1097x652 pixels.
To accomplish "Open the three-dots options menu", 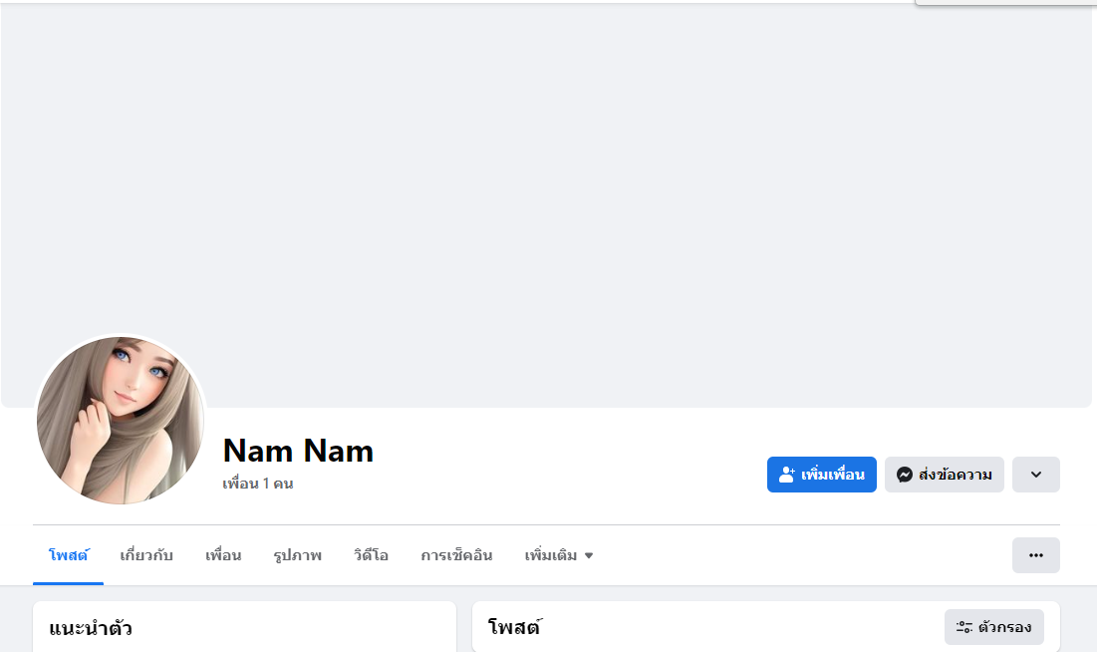I will coord(1035,555).
